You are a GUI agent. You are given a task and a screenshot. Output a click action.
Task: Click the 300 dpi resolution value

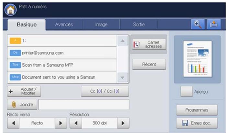[x=99, y=123]
